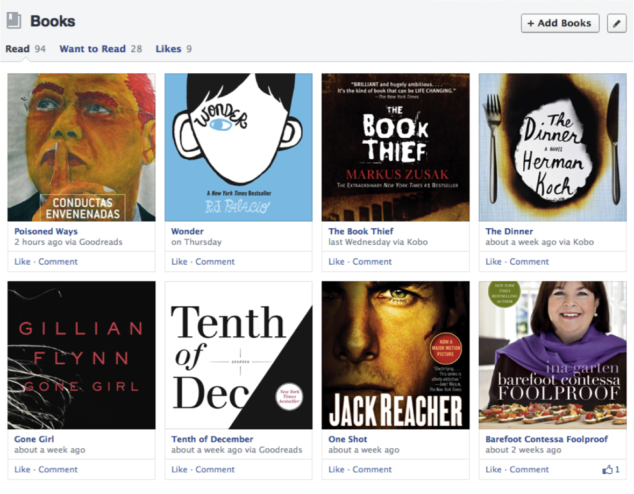Select the Read tab
This screenshot has width=634, height=494.
tap(17, 49)
